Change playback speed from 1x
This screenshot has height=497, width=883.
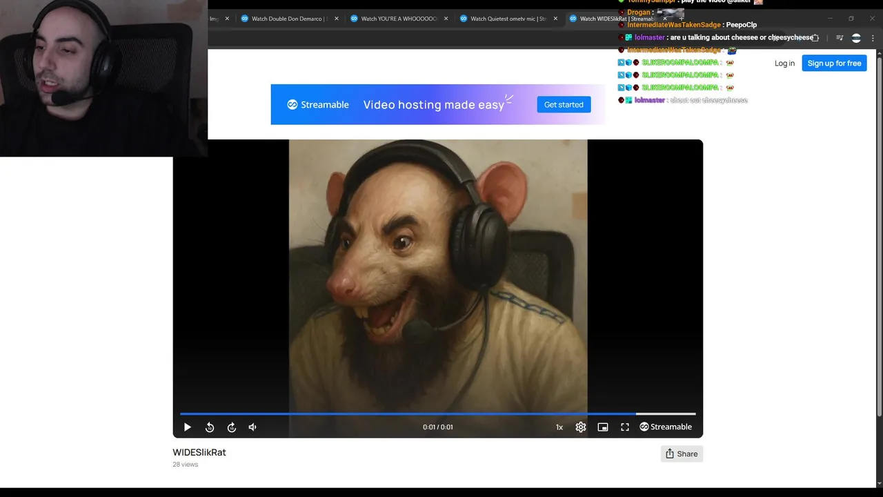pyautogui.click(x=559, y=427)
